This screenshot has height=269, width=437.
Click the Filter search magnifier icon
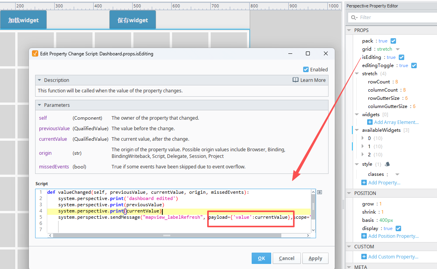click(354, 18)
